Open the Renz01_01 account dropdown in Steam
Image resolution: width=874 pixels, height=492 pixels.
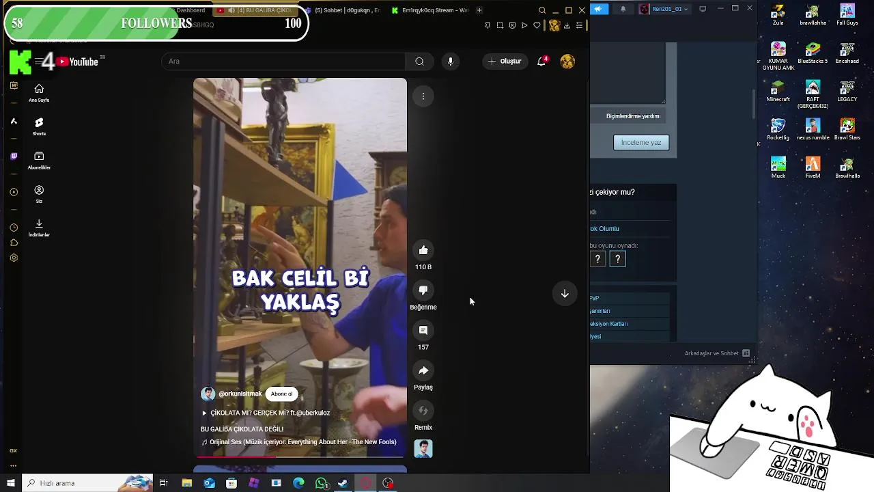click(x=664, y=9)
